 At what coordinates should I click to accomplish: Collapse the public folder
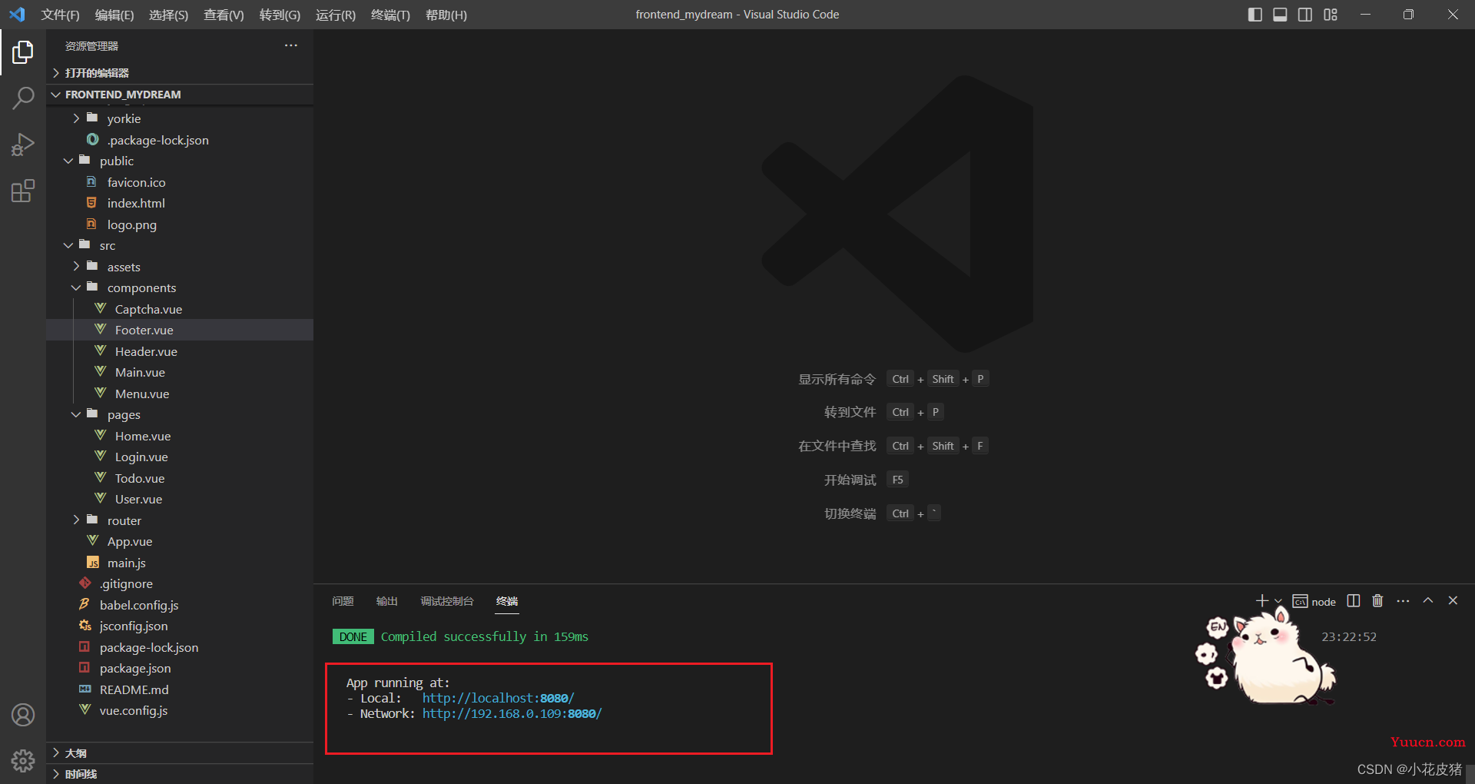(180, 161)
